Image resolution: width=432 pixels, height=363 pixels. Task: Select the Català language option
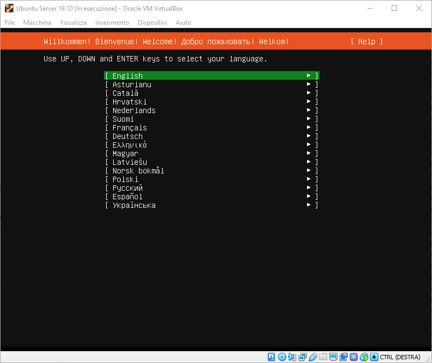(x=211, y=93)
